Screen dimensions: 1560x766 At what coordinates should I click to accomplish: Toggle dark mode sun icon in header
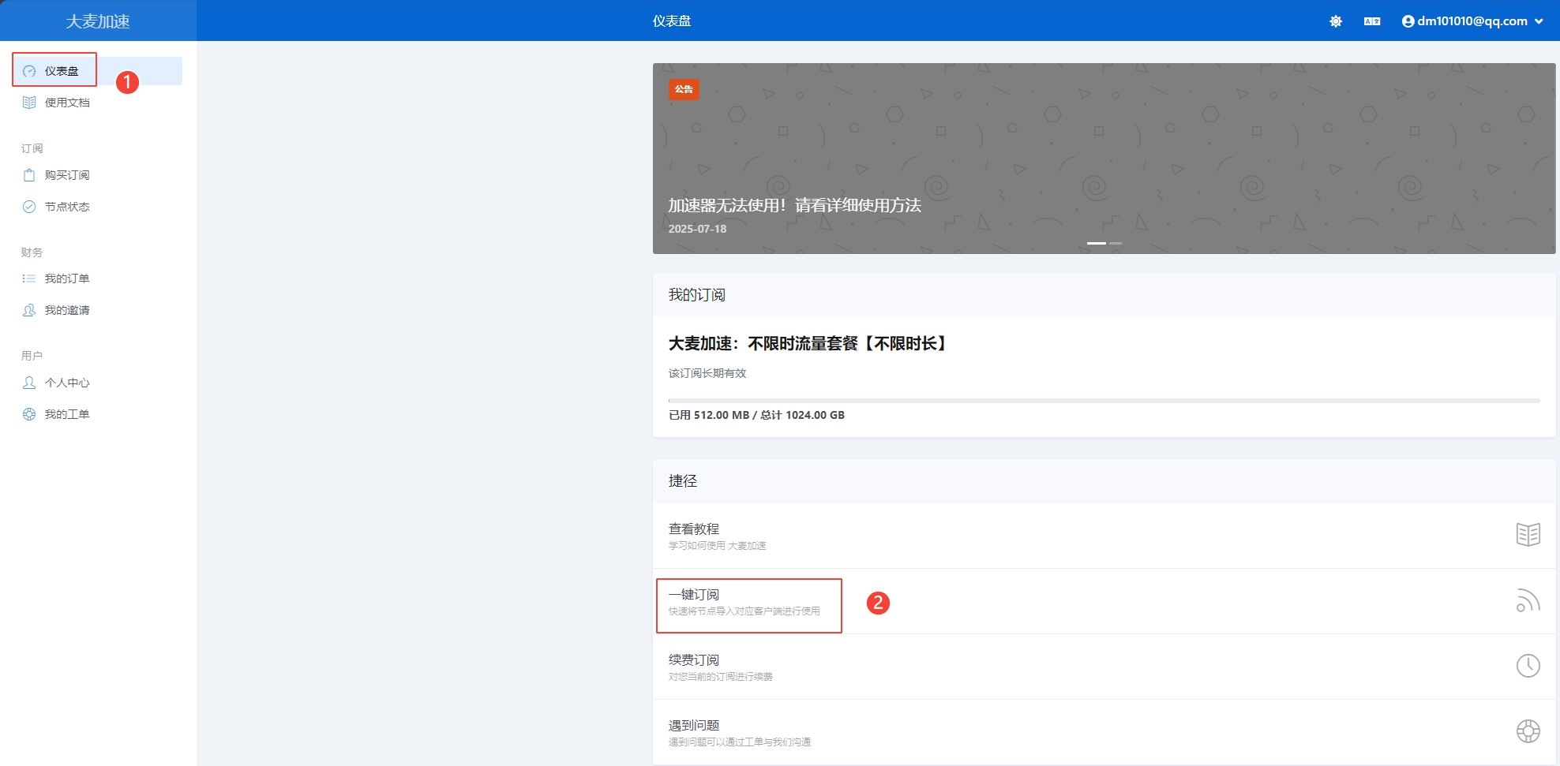[1336, 21]
